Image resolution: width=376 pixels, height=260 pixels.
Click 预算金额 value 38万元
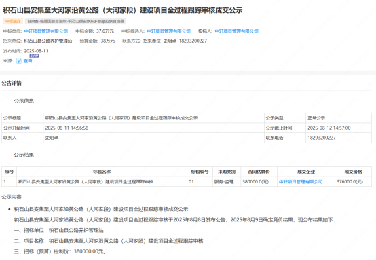pos(108,41)
